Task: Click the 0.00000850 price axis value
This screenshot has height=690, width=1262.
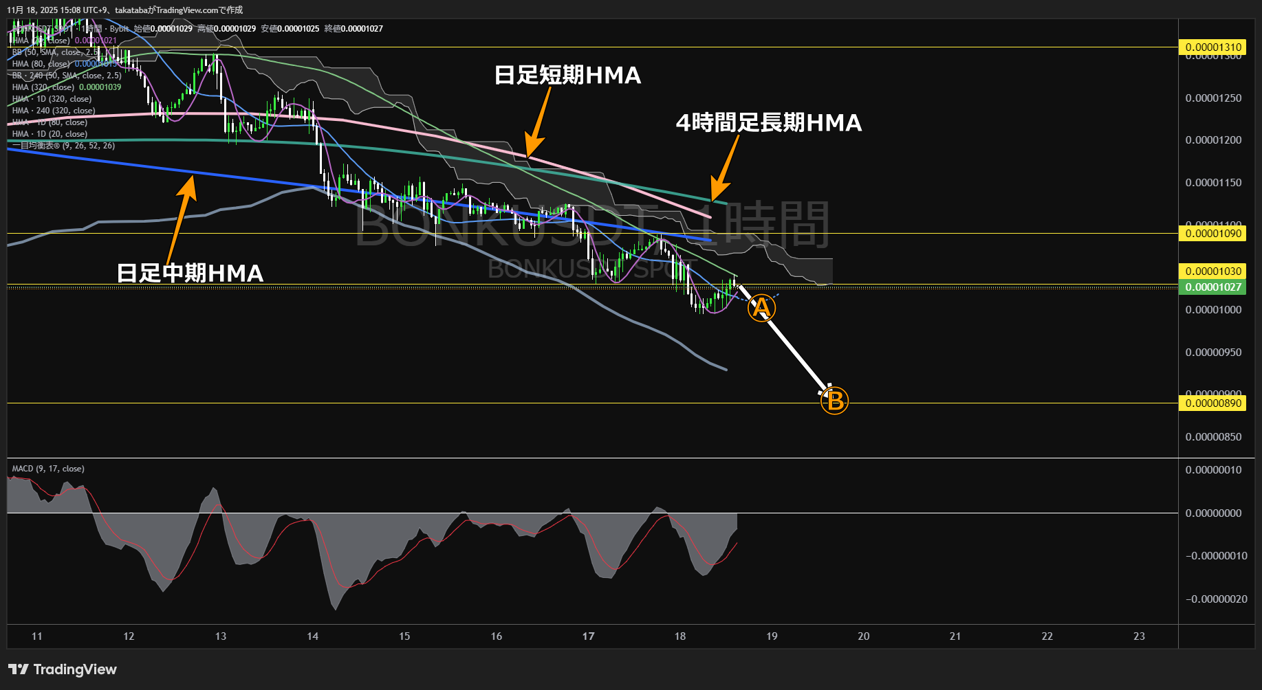Action: [1214, 437]
